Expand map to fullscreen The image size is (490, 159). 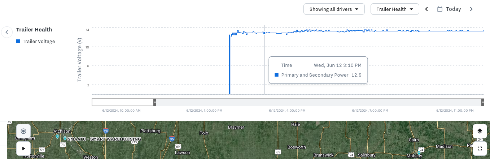(x=480, y=148)
